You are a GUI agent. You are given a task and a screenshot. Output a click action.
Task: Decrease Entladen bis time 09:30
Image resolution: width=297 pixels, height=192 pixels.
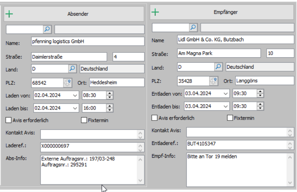[x=260, y=108]
